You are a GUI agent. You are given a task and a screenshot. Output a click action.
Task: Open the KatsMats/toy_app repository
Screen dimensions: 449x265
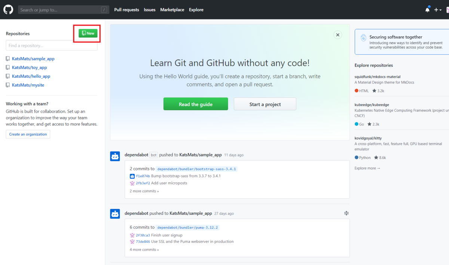30,67
